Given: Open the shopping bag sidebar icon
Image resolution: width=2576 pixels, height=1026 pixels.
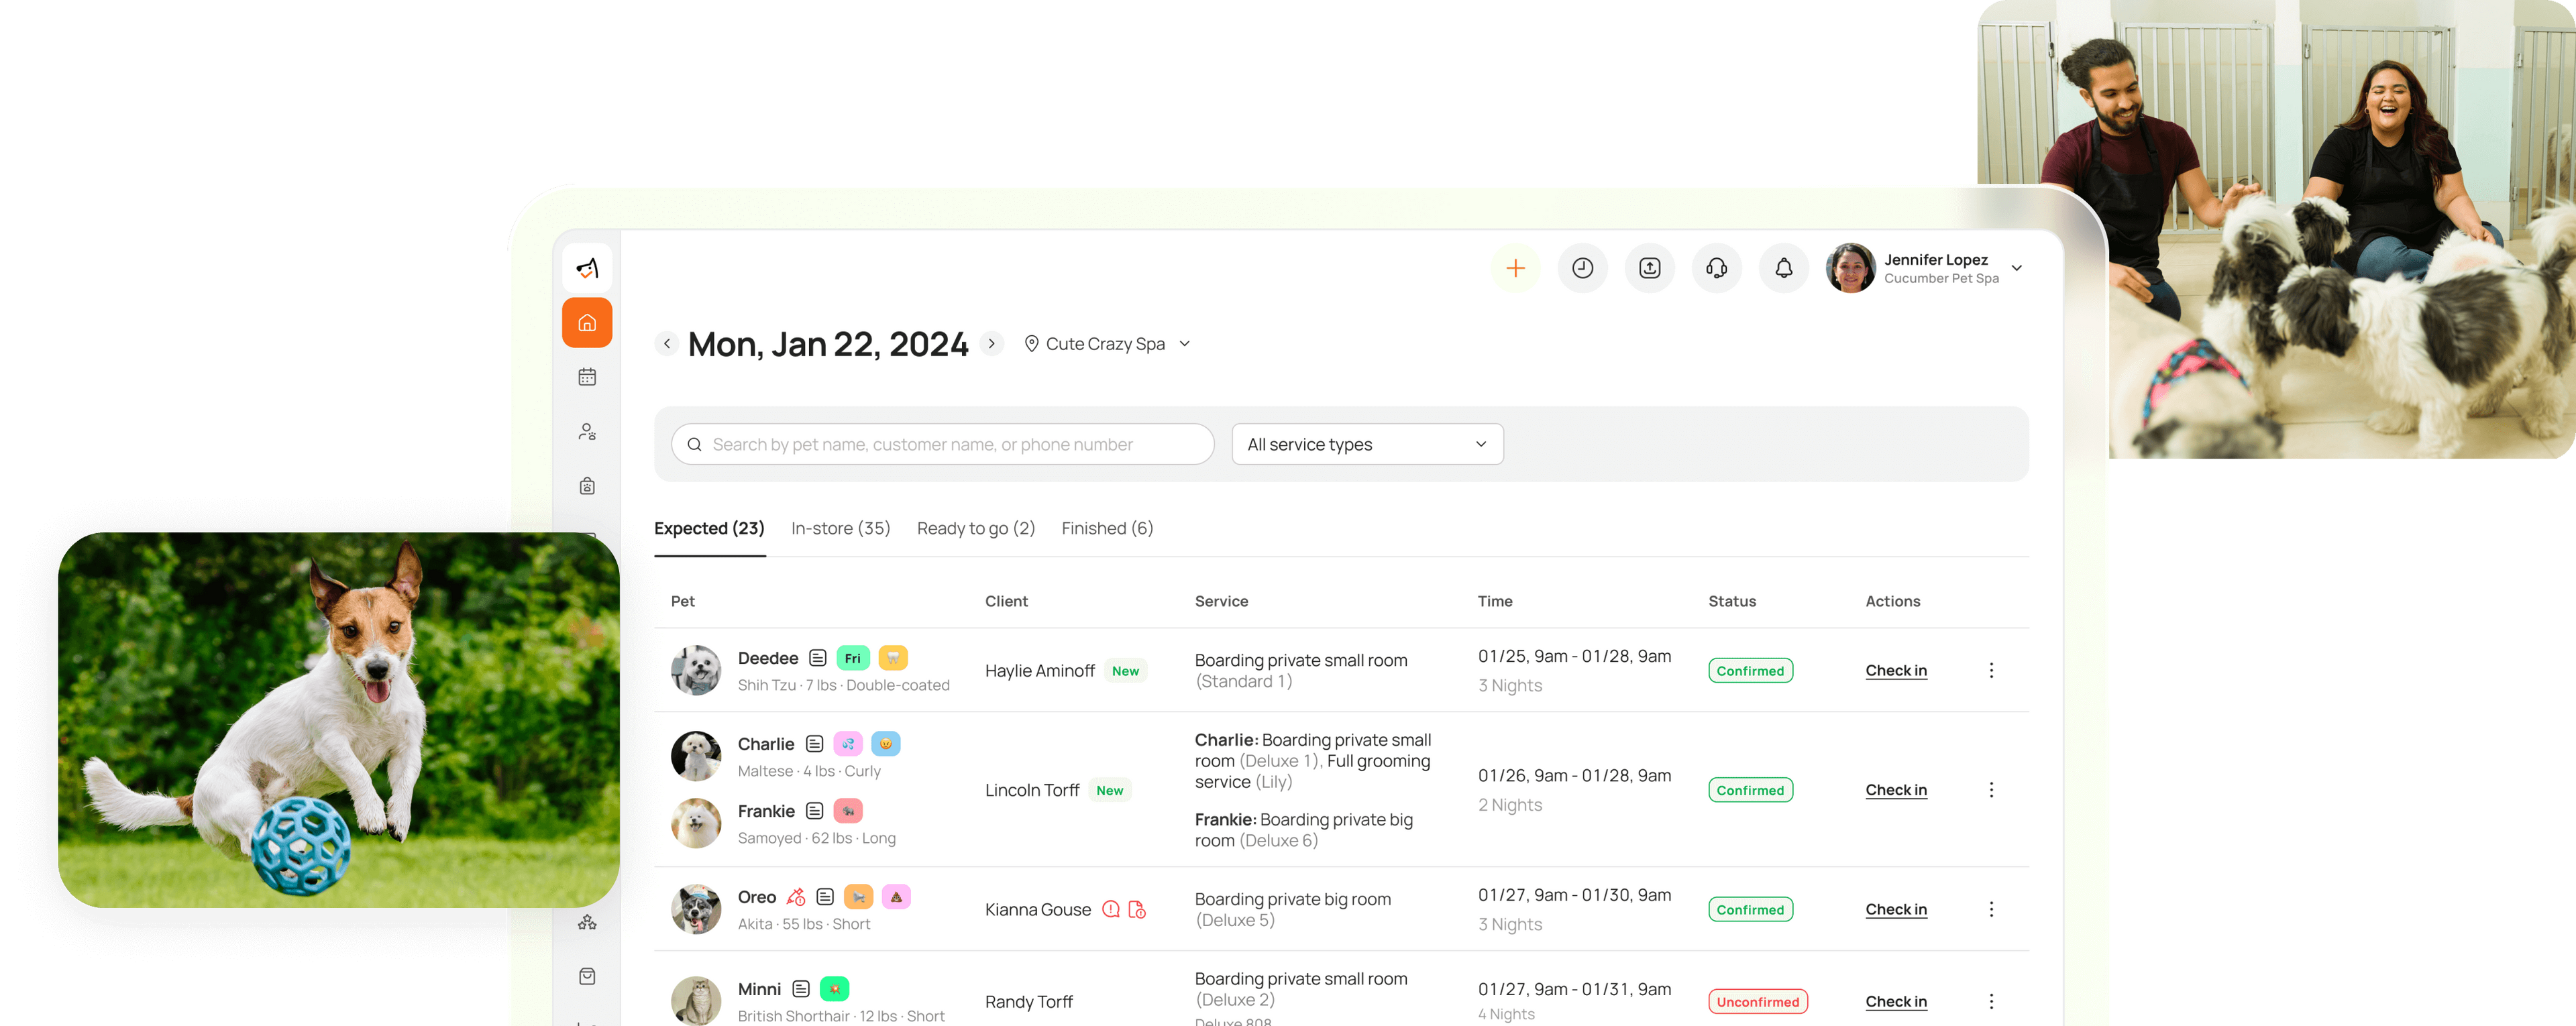Looking at the screenshot, I should click(587, 976).
